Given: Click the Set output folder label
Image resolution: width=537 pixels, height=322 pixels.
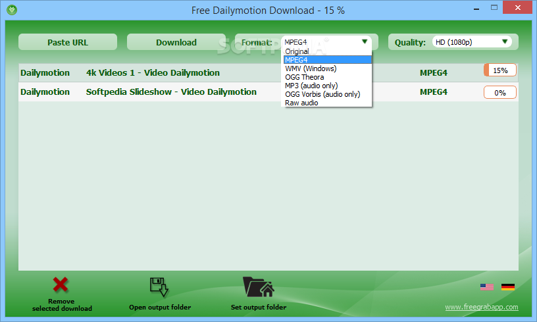Looking at the screenshot, I should click(259, 308).
